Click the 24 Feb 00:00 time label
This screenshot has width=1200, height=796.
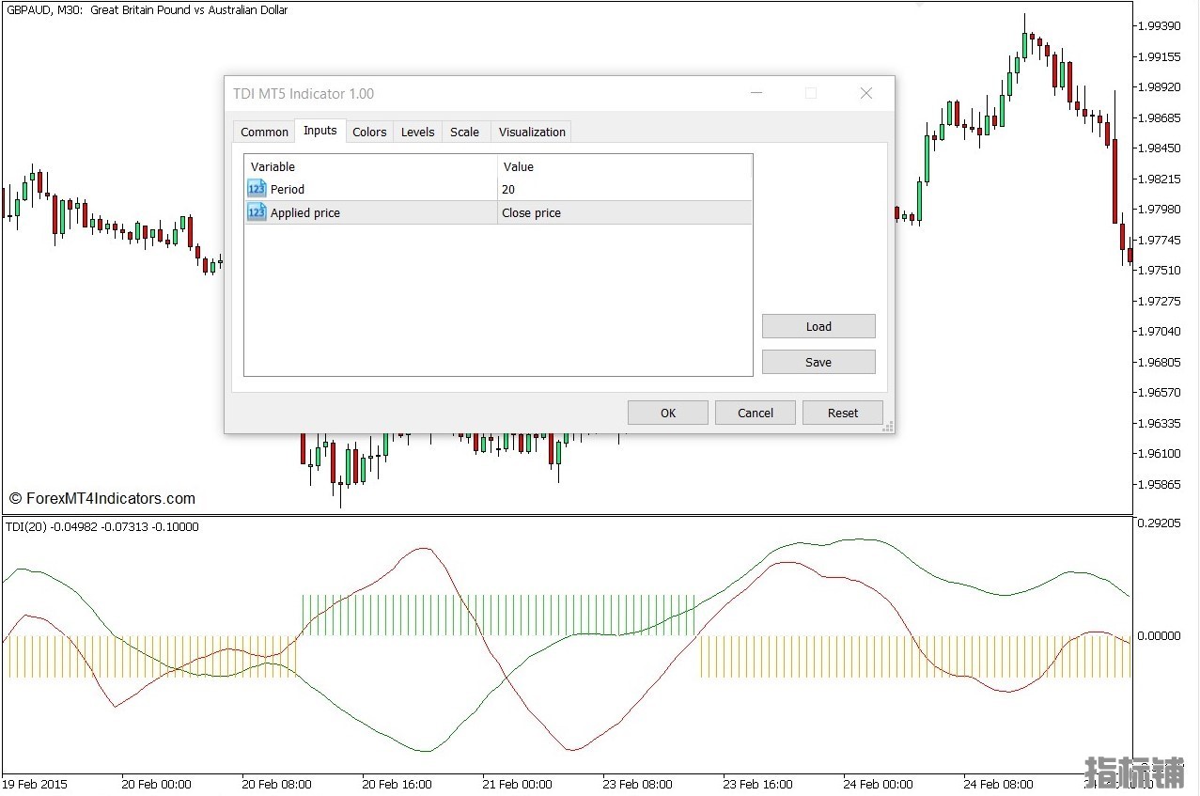click(x=878, y=784)
